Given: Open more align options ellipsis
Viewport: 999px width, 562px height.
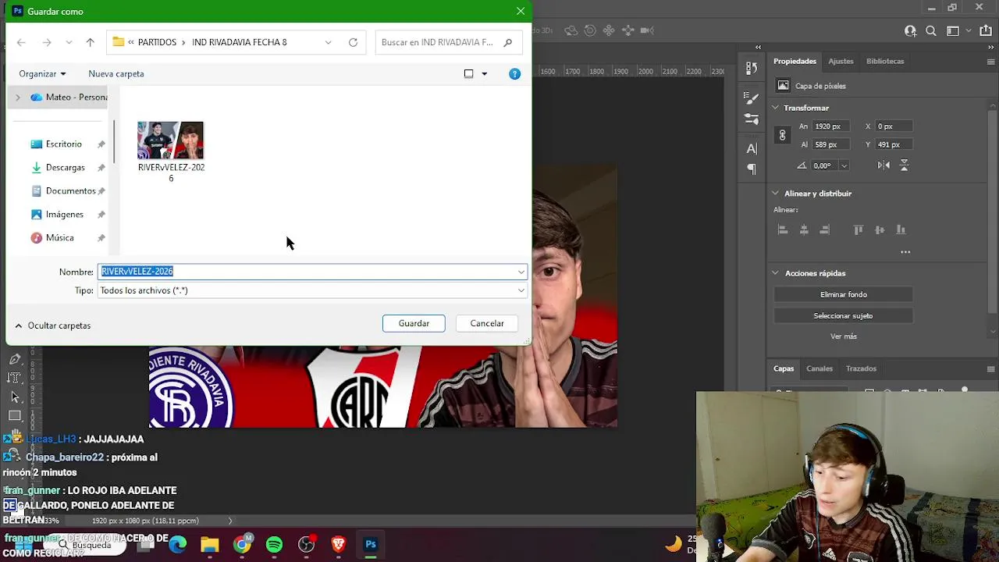Looking at the screenshot, I should click(x=905, y=251).
